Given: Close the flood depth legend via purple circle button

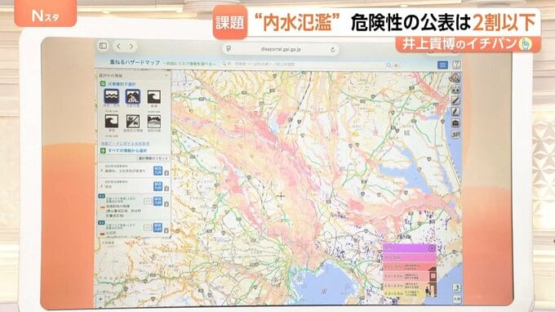Looking at the screenshot, I should (432, 248).
